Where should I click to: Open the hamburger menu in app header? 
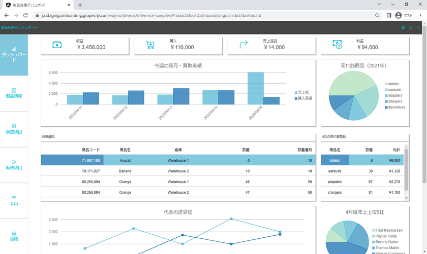(418, 27)
